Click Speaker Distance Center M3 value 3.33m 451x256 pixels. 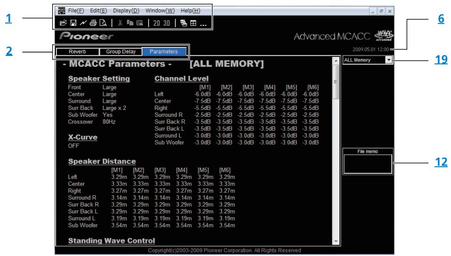162,184
